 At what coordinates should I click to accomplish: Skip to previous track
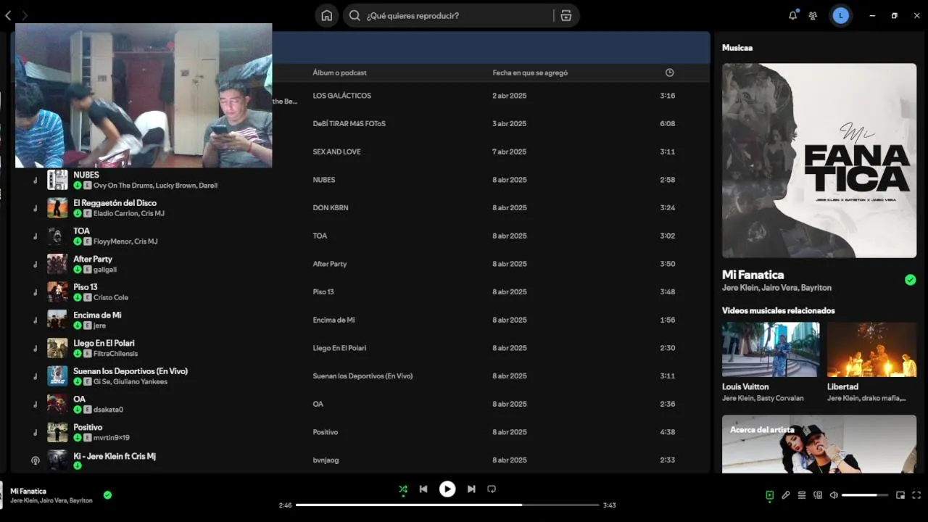pos(423,489)
